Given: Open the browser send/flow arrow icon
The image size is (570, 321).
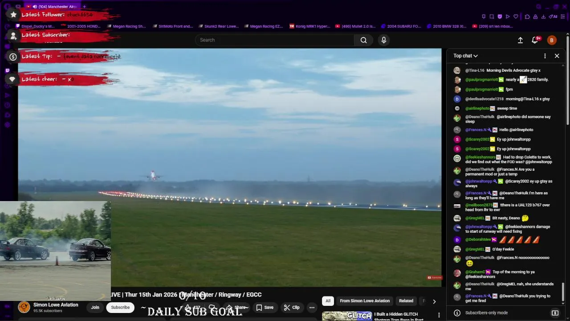Looking at the screenshot, I should [508, 16].
